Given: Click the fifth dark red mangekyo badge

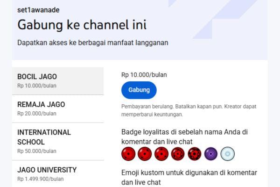Looking at the screenshot, I should click(x=195, y=154).
